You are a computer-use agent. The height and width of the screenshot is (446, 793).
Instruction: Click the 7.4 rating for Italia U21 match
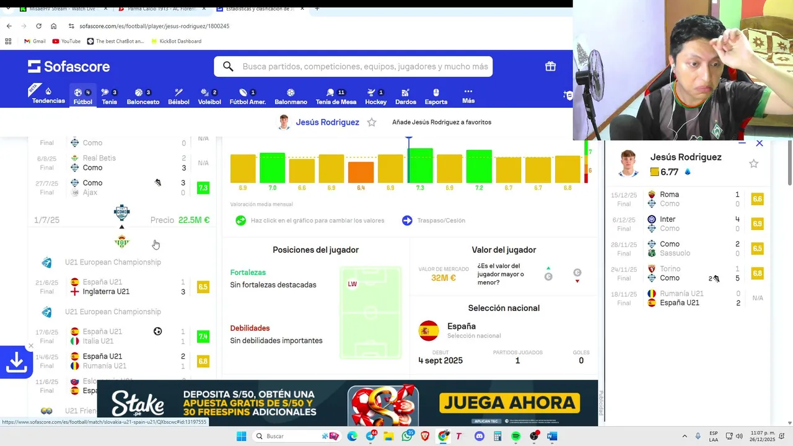[x=203, y=336]
